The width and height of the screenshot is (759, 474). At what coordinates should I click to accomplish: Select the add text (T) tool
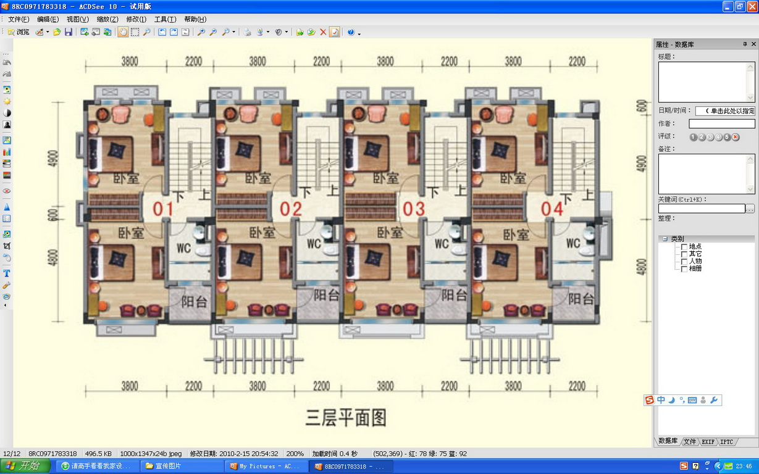point(7,273)
